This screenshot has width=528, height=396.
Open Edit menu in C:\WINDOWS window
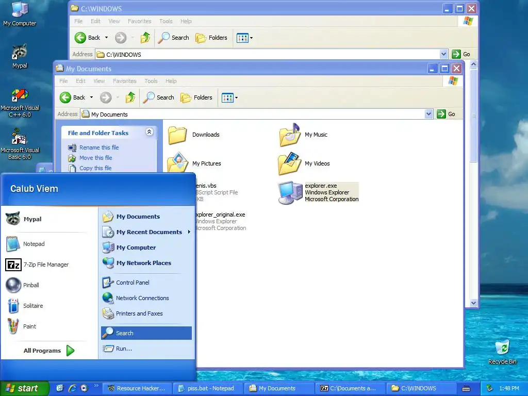[95, 21]
